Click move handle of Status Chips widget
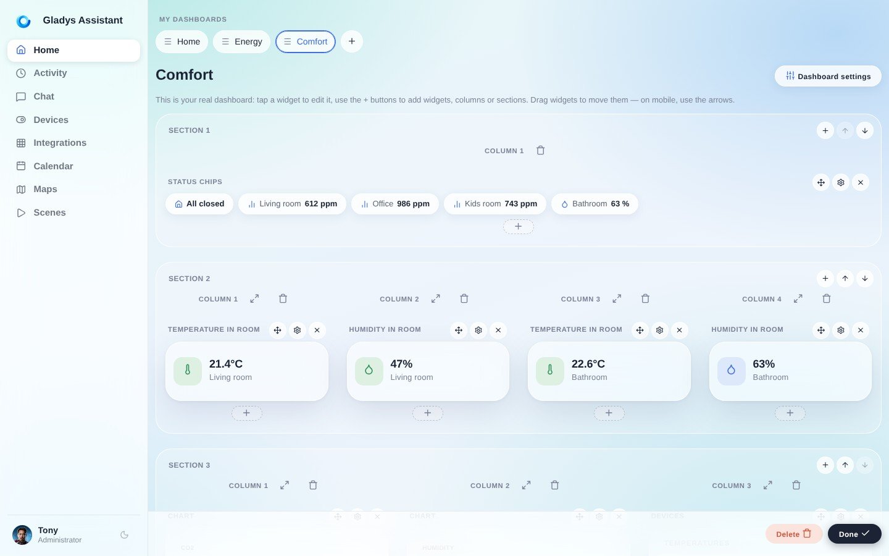The height and width of the screenshot is (556, 889). (x=821, y=182)
